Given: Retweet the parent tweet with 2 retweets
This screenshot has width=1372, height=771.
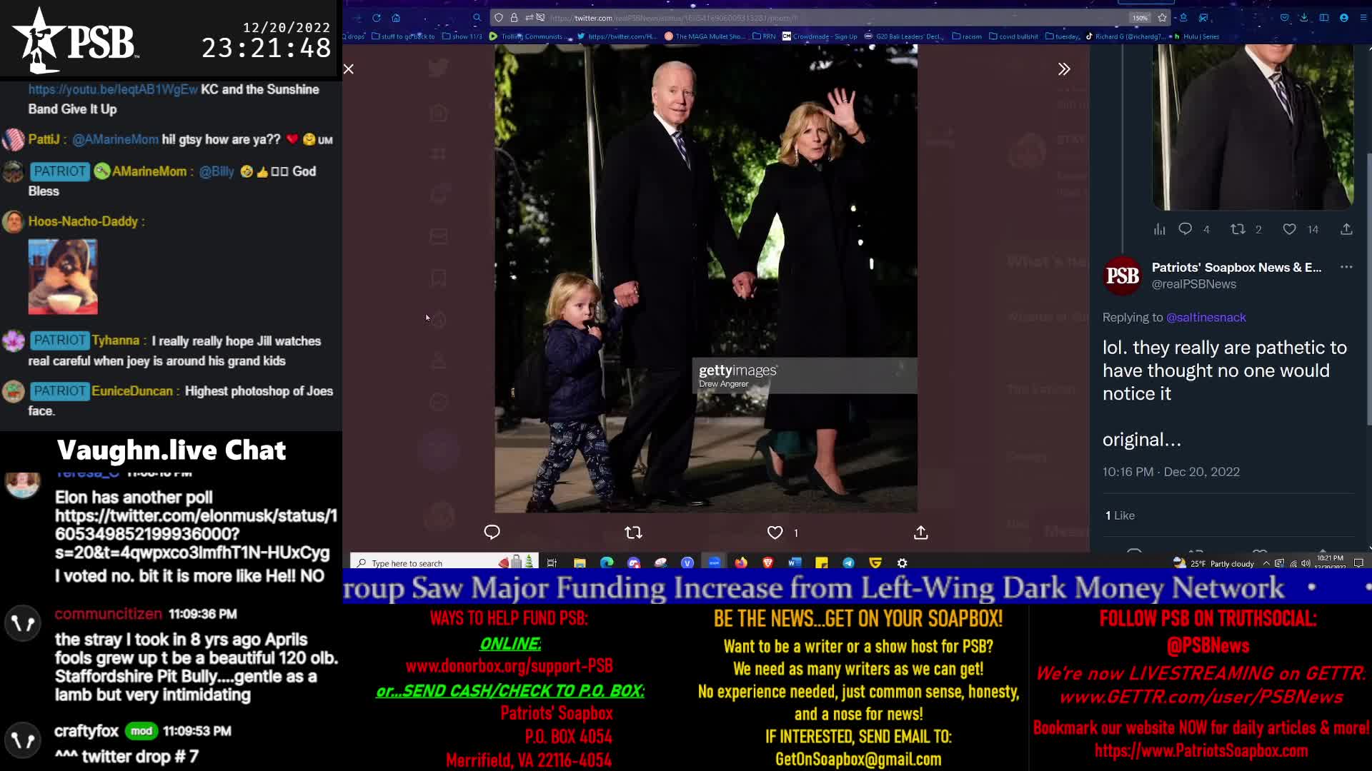Looking at the screenshot, I should (x=1238, y=229).
